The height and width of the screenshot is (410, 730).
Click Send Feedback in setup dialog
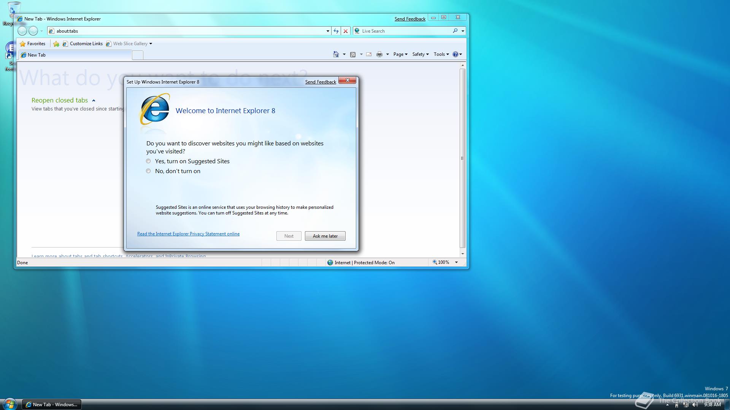[x=321, y=82]
